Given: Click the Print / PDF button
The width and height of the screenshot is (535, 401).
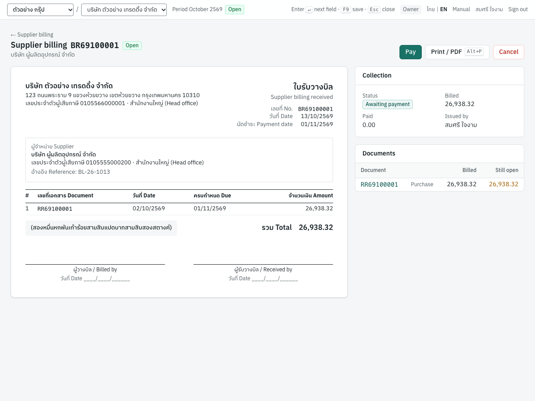Looking at the screenshot, I should [457, 52].
